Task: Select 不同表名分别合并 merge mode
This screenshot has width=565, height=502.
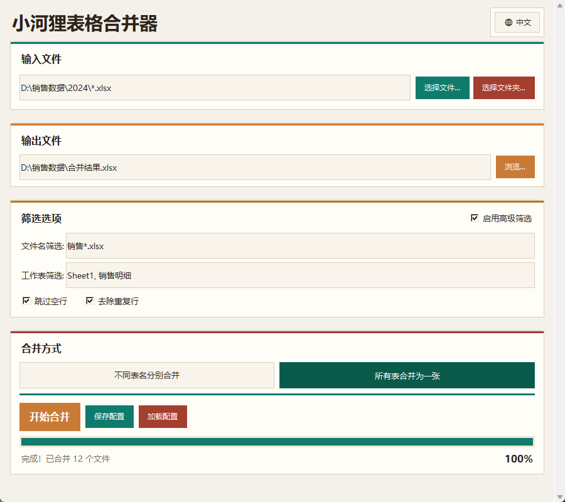Action: (x=147, y=375)
